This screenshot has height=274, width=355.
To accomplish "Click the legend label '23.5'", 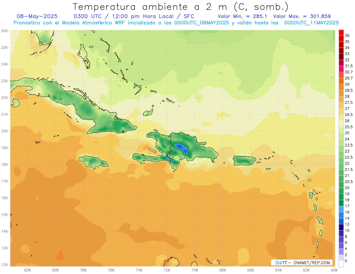I will click(348, 145).
